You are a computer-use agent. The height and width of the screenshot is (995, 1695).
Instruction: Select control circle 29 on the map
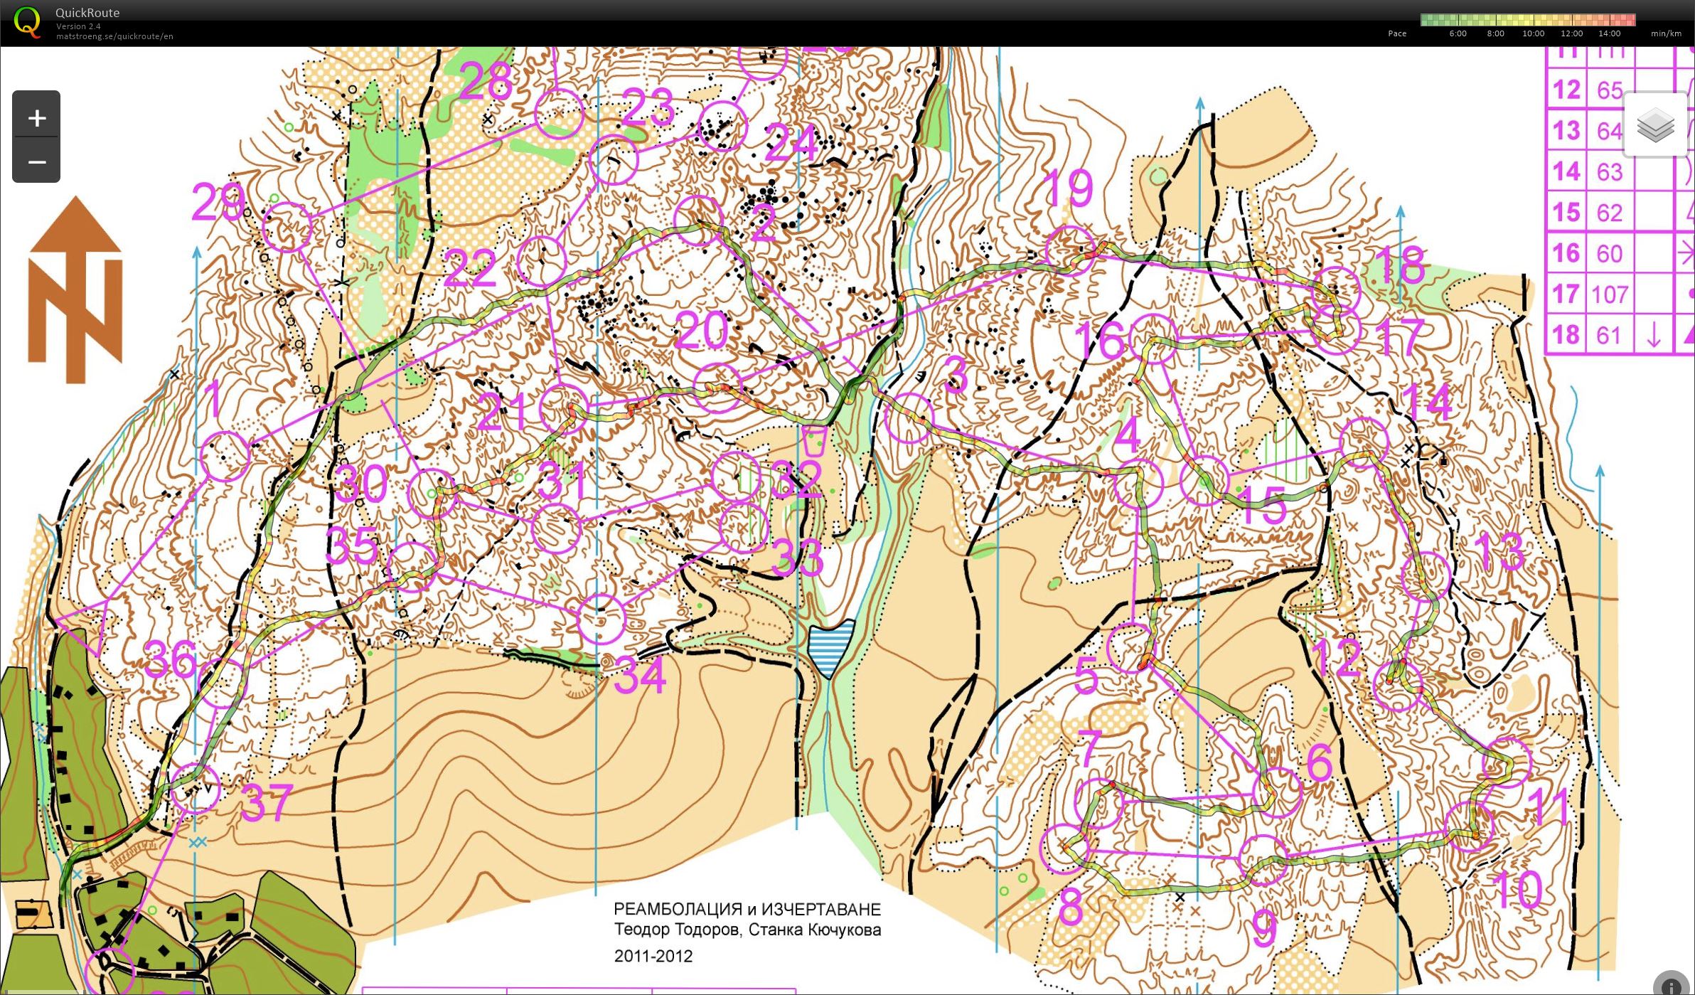point(287,228)
